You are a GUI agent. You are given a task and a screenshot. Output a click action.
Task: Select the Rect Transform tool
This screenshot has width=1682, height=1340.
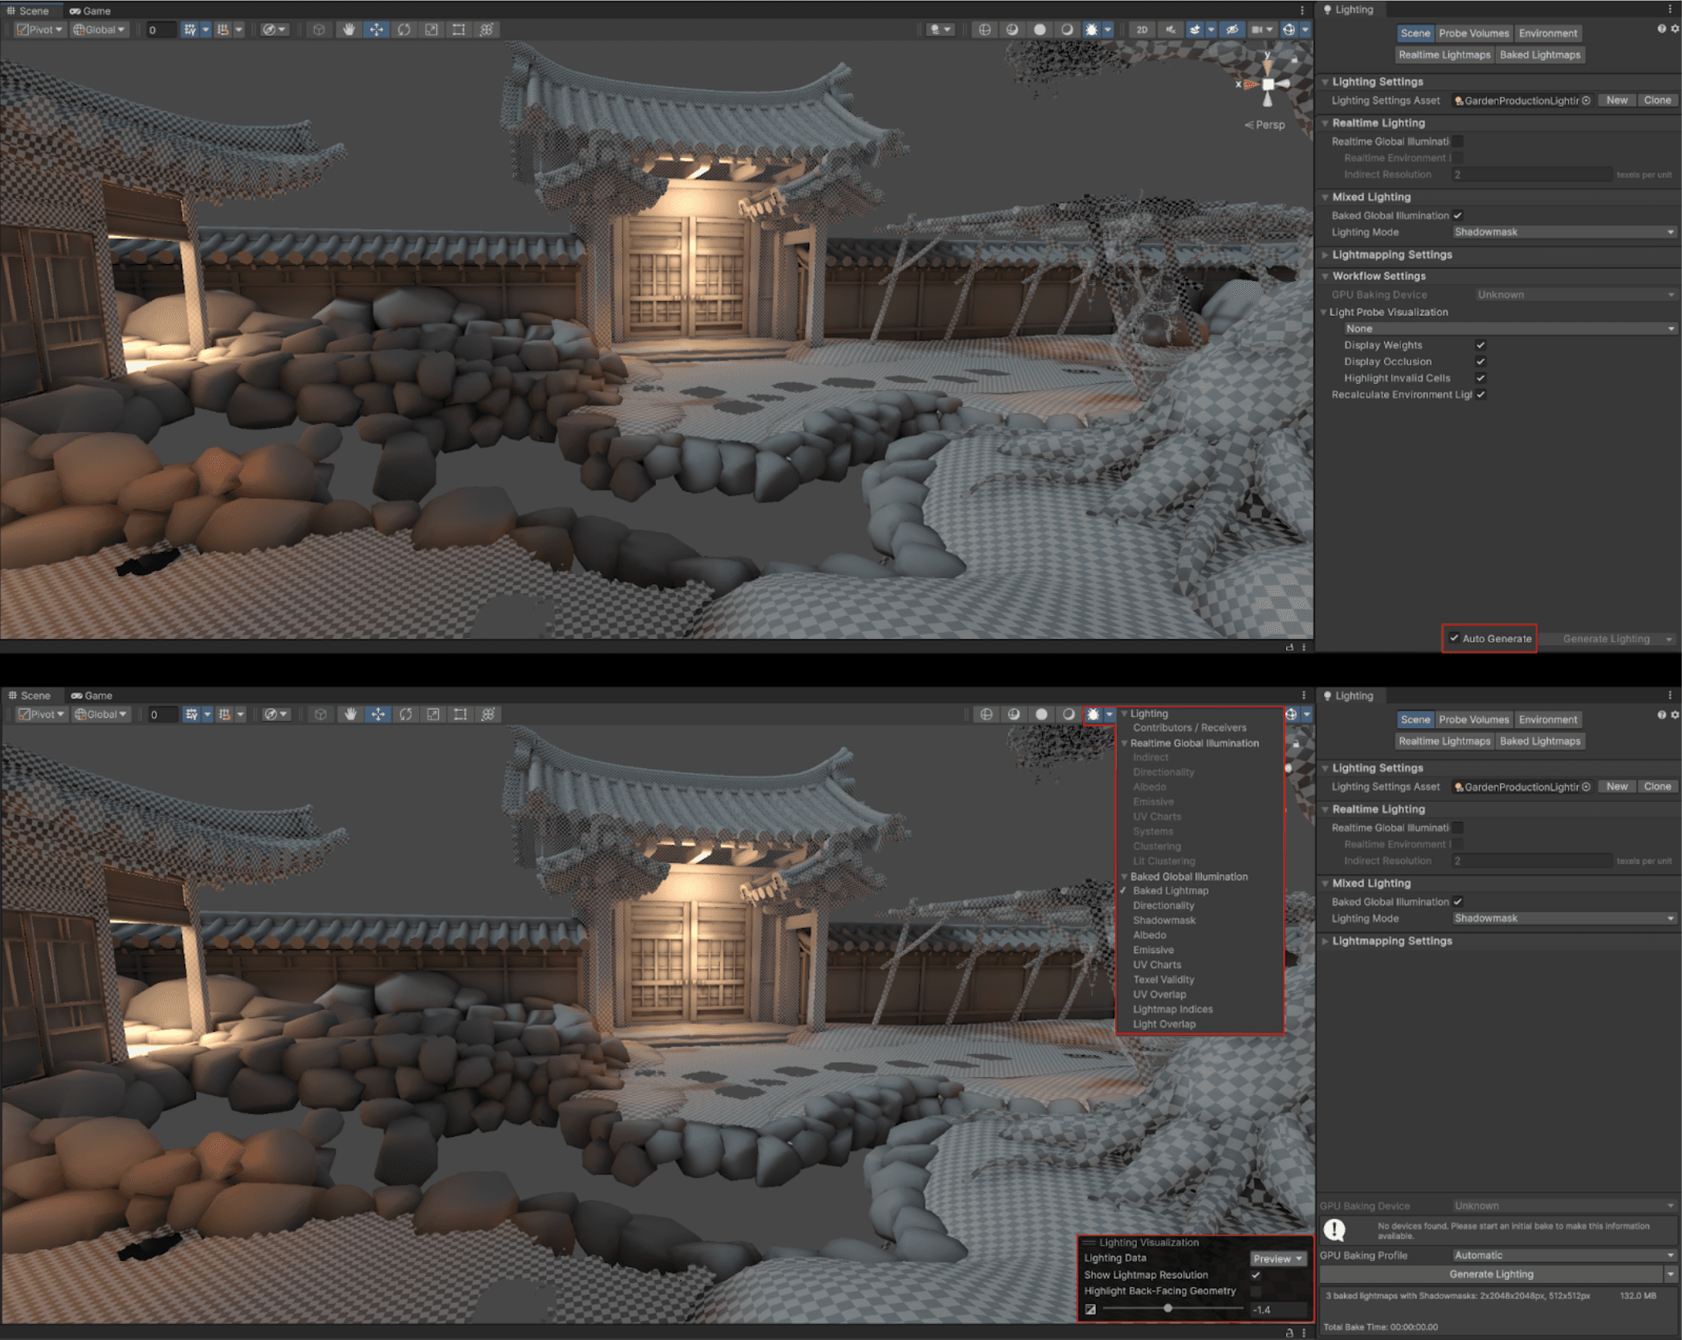click(458, 30)
